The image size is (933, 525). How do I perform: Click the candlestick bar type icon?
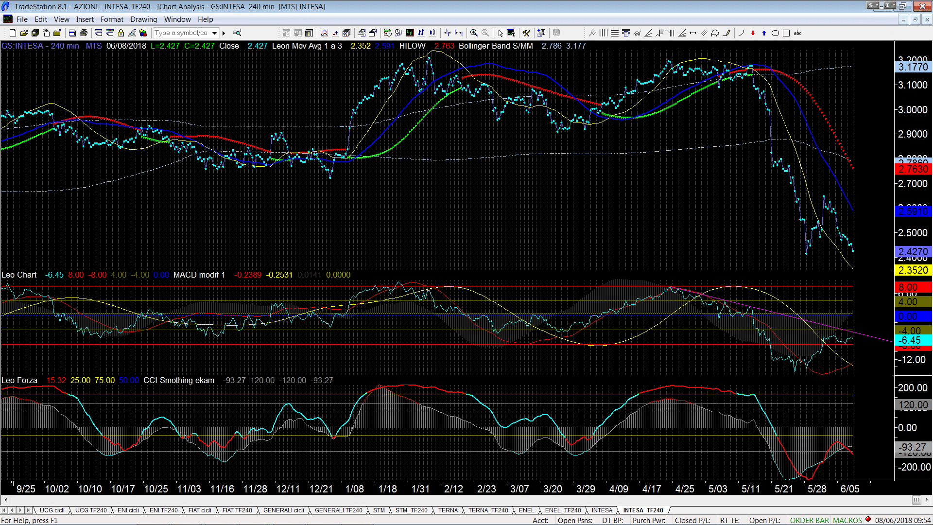[x=432, y=33]
